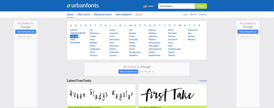Click the urbanfonts logo icon
Viewport: 274px width, 108px height.
coord(68,6)
